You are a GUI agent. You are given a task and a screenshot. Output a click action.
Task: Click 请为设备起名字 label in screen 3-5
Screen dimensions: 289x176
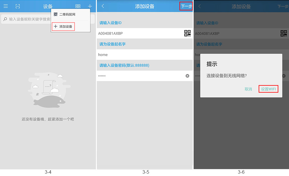pyautogui.click(x=113, y=44)
